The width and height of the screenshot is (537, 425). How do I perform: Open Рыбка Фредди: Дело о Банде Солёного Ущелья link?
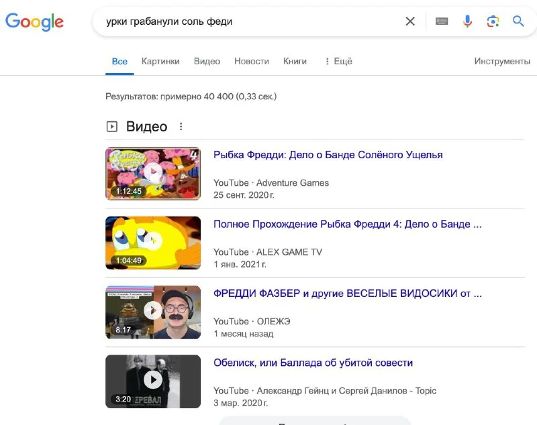click(x=328, y=155)
